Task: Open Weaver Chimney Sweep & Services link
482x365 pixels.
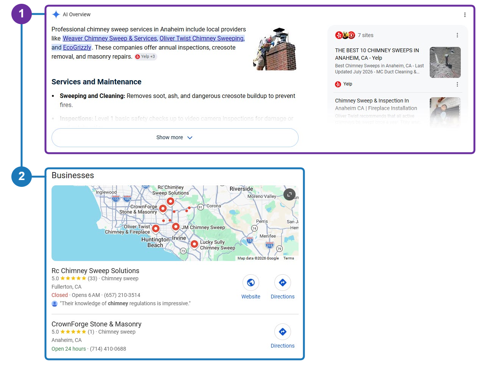Action: click(x=110, y=38)
